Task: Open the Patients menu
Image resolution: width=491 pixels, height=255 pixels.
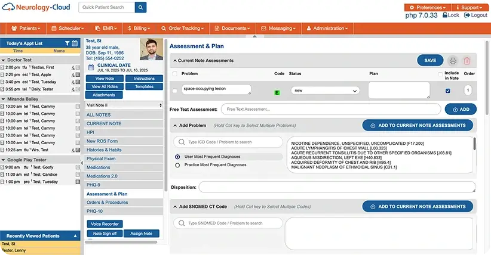Action: 26,29
